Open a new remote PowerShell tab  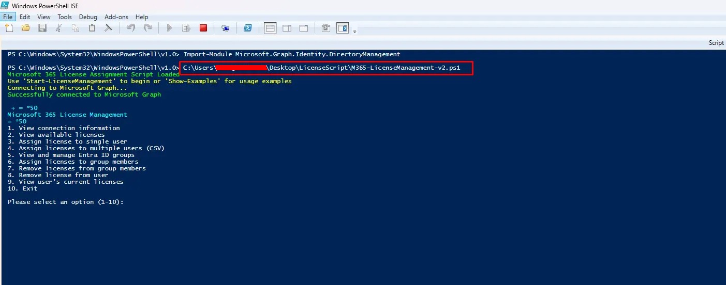[x=226, y=28]
